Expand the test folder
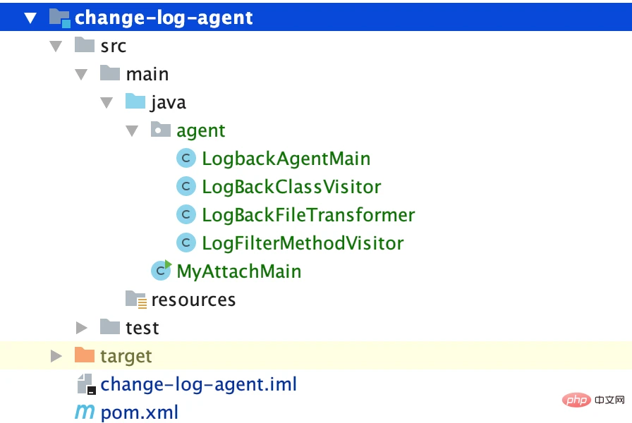 pyautogui.click(x=81, y=327)
